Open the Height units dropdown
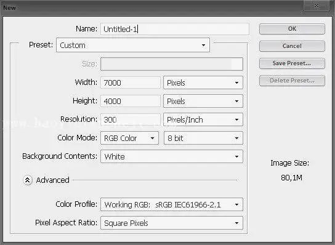The height and width of the screenshot is (245, 335). (203, 101)
